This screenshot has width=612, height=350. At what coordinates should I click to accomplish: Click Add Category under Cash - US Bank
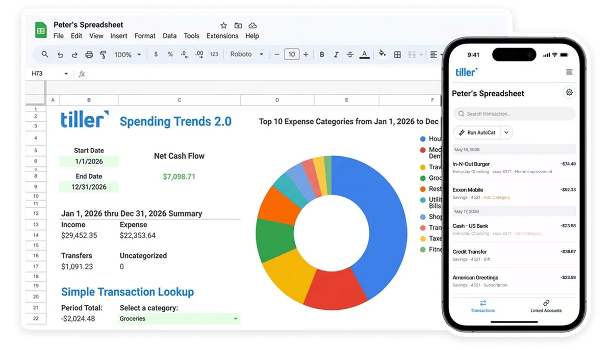[528, 233]
